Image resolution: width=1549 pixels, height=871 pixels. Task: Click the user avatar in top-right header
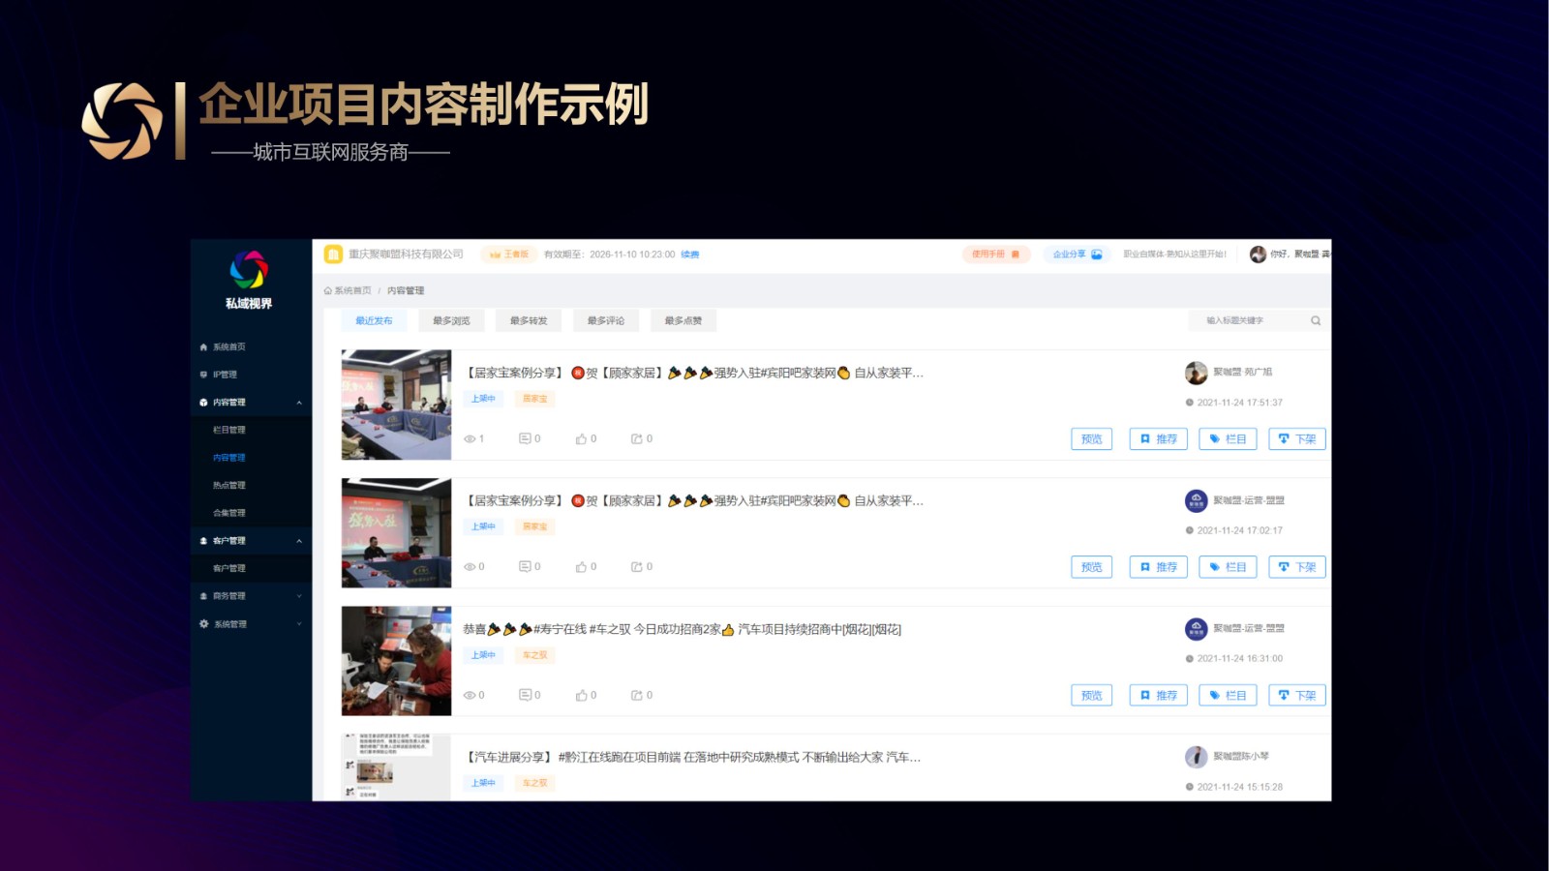tap(1258, 255)
